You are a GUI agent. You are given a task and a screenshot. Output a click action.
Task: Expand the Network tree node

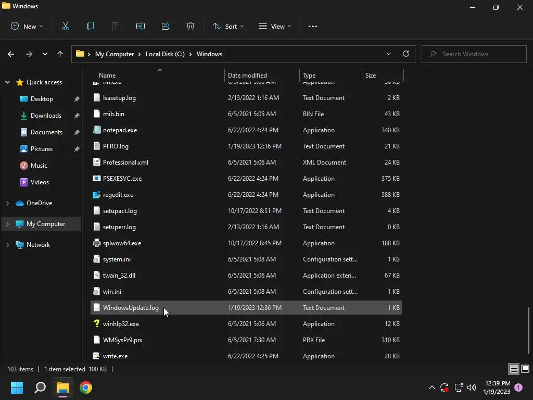7,245
